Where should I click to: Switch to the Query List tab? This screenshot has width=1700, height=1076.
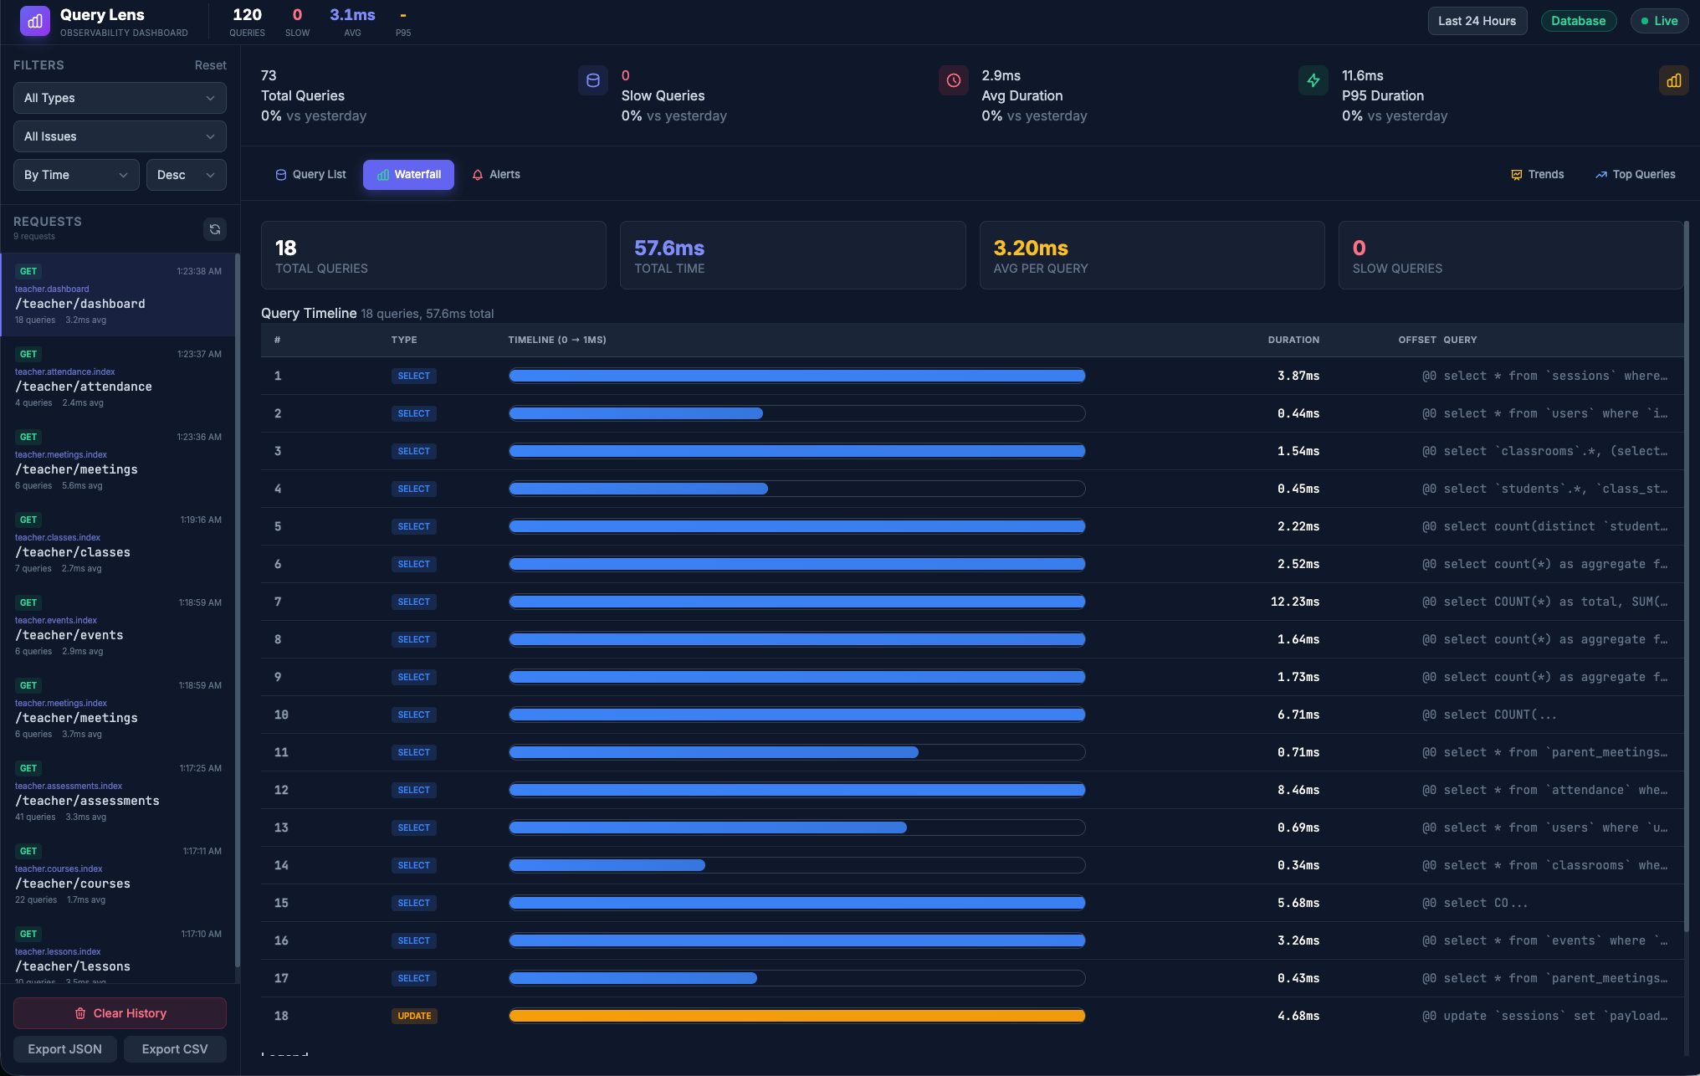click(310, 175)
